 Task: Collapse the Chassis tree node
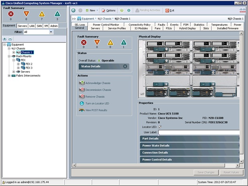[x=9, y=48]
